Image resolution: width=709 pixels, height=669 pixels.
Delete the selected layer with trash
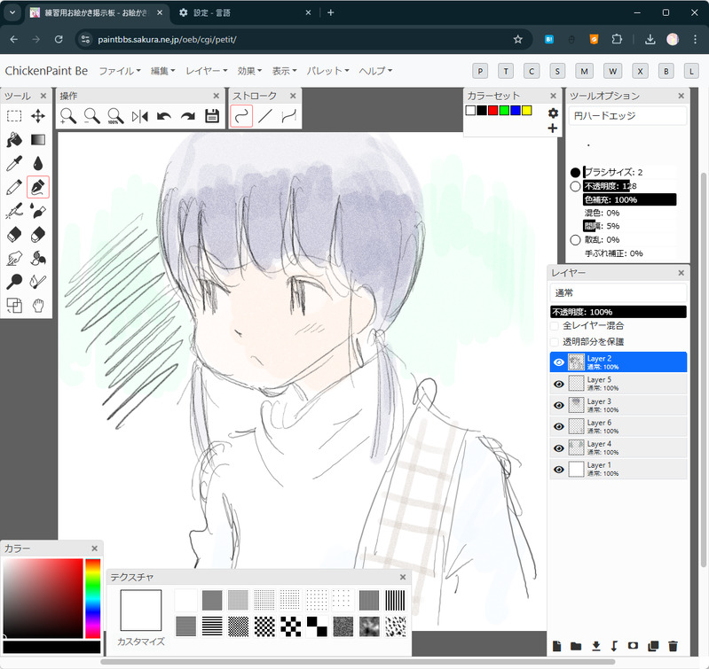pos(673,646)
